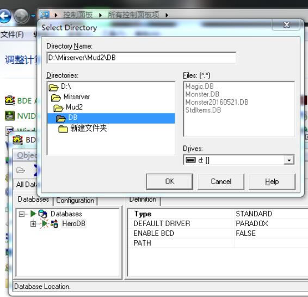Image resolution: width=308 pixels, height=297 pixels.
Task: Click the Directory Name input field
Action: [x=141, y=58]
